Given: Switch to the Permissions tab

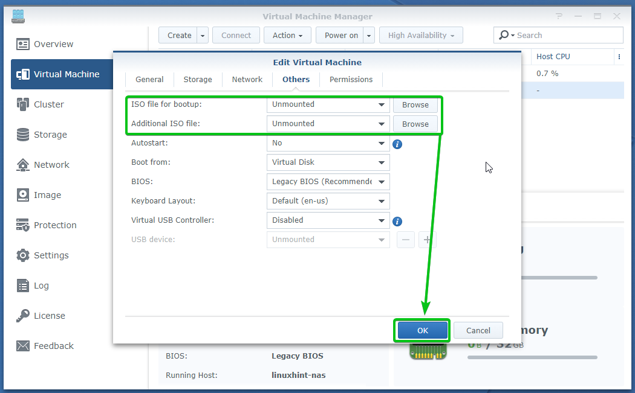Looking at the screenshot, I should 351,79.
